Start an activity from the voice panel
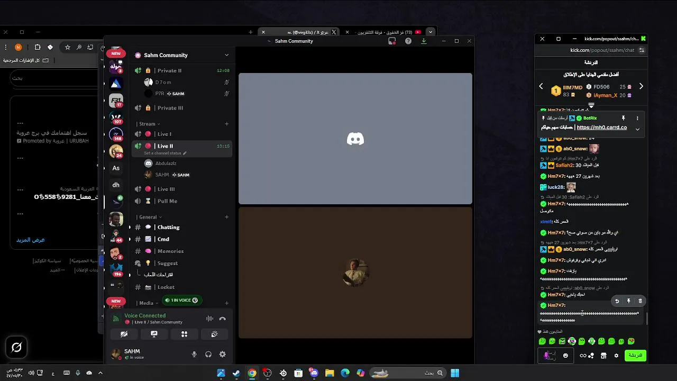Viewport: 677px width, 381px height. pos(184,334)
